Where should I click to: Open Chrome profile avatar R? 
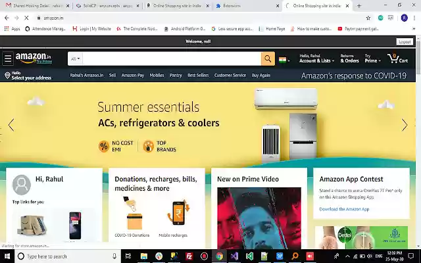pos(404,18)
